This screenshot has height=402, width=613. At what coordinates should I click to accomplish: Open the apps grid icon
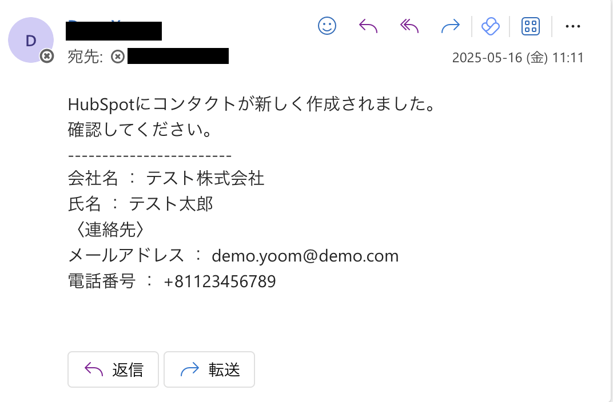tap(531, 26)
